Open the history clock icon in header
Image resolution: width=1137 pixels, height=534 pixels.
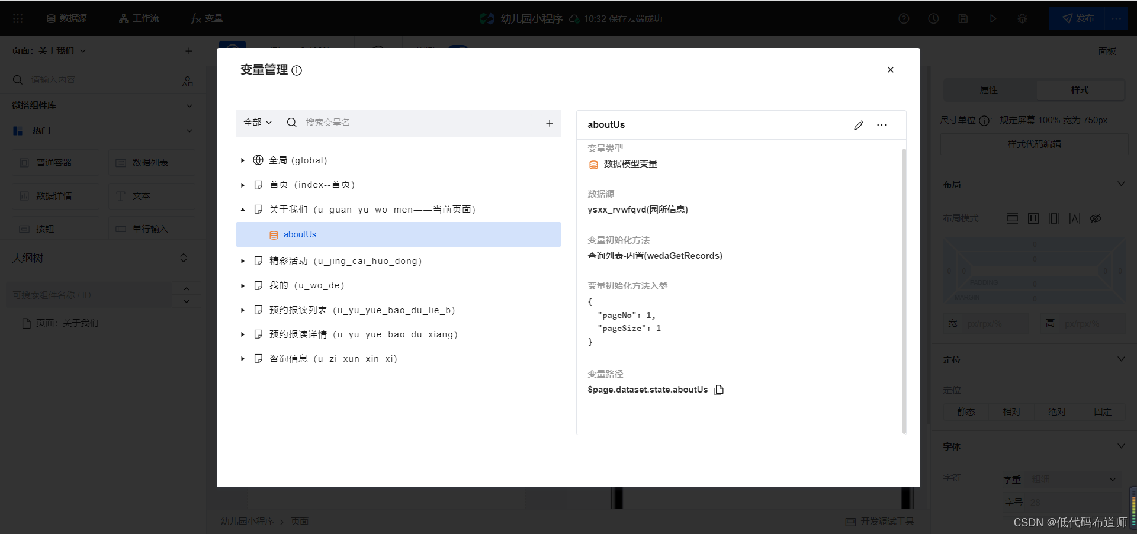pyautogui.click(x=933, y=18)
